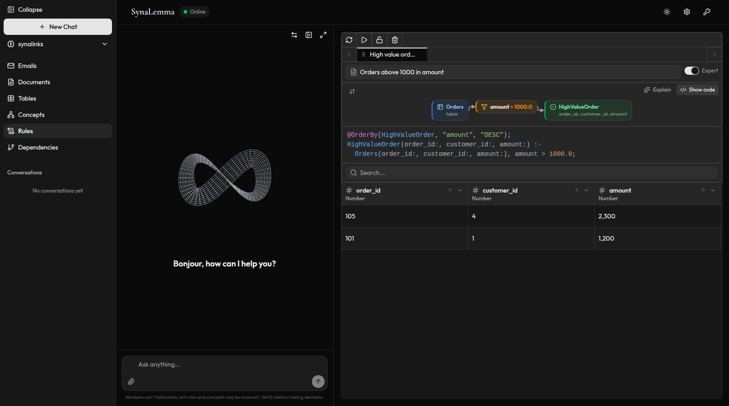The image size is (729, 406).
Task: Open settings via the gear icon
Action: [x=687, y=12]
